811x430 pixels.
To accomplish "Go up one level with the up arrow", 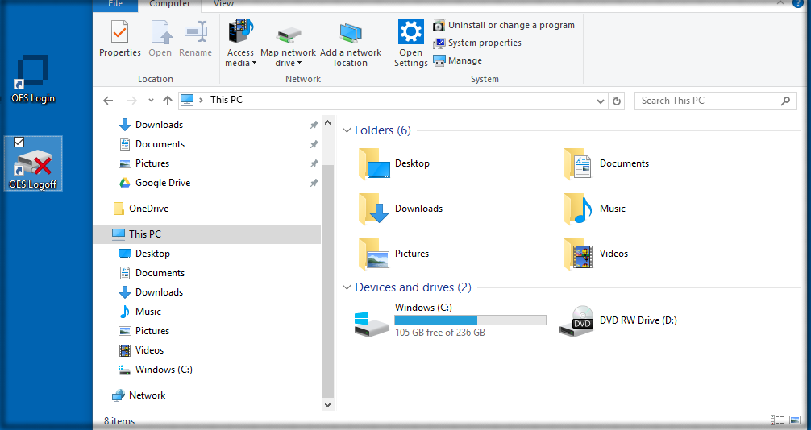I will click(x=168, y=101).
